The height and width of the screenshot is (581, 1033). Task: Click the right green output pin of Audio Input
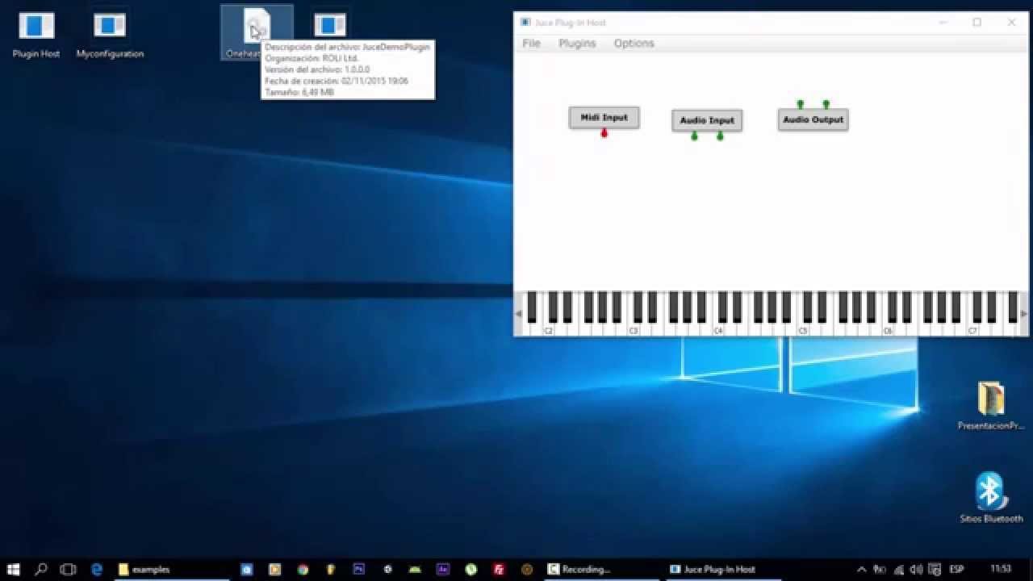point(720,136)
